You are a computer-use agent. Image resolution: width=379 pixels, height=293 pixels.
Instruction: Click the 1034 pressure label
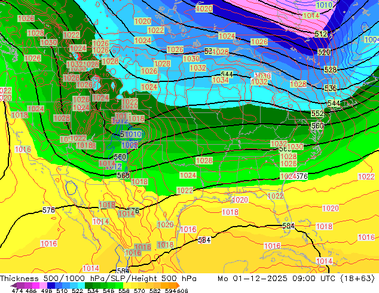pos(220,80)
